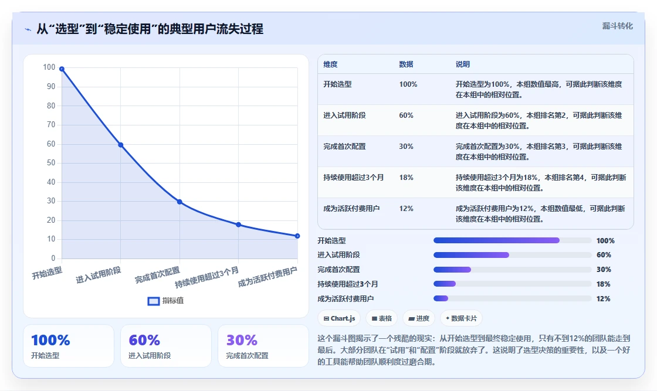
Task: Select the 数据卡片 tag chip
Action: (x=461, y=318)
